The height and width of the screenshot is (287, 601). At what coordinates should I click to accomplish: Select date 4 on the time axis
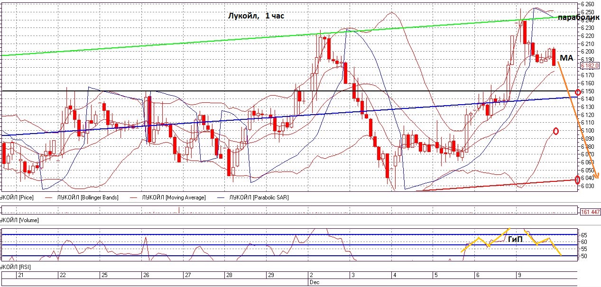click(x=394, y=275)
